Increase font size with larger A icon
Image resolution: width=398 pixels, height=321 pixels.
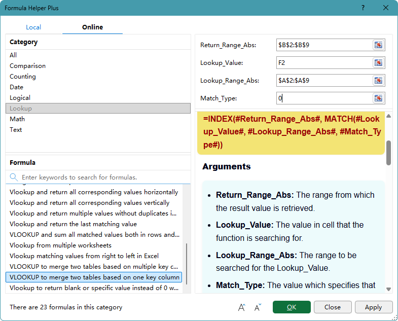pos(242,307)
